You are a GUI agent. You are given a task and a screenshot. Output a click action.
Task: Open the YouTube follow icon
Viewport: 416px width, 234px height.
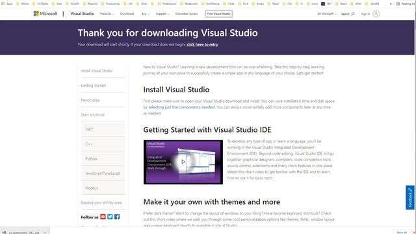coord(103,216)
